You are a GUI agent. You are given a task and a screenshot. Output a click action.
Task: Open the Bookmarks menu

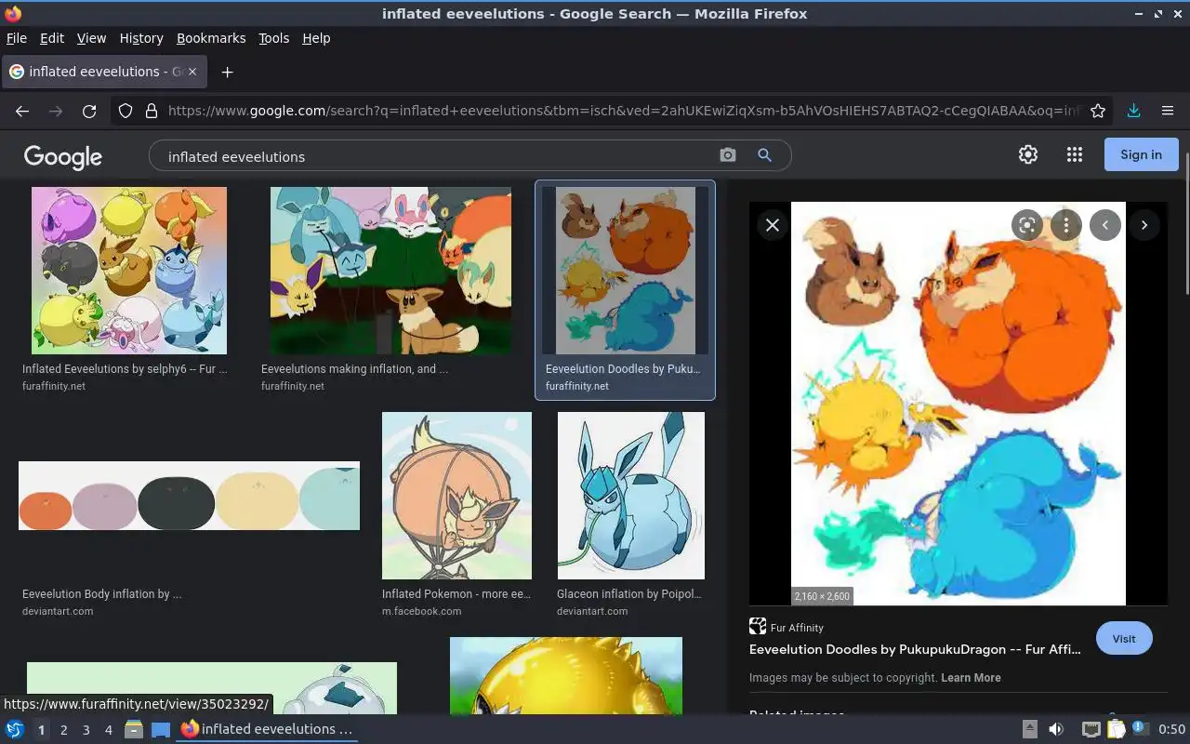(x=211, y=38)
